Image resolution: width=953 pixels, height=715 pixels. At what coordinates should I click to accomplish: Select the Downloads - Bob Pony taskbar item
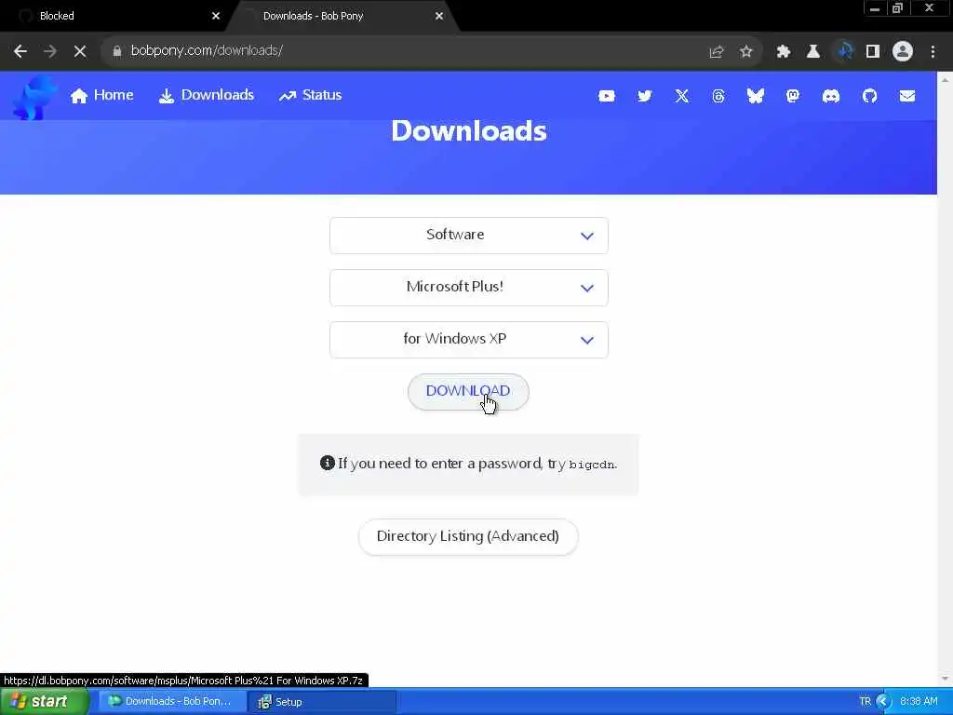click(x=172, y=702)
